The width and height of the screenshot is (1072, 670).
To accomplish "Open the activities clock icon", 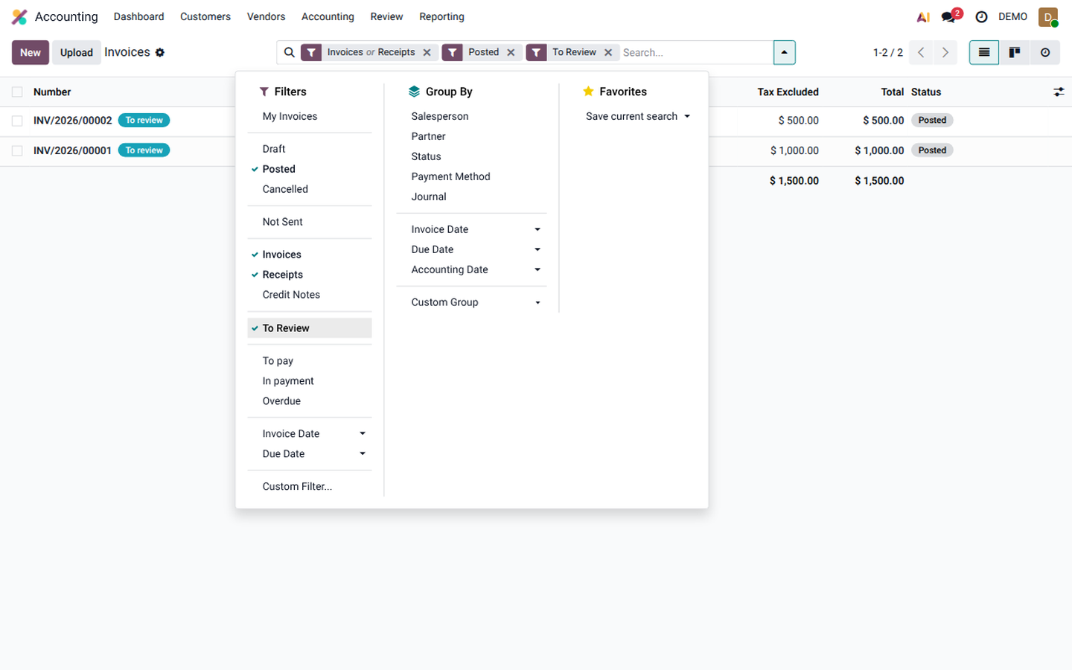I will tap(981, 16).
